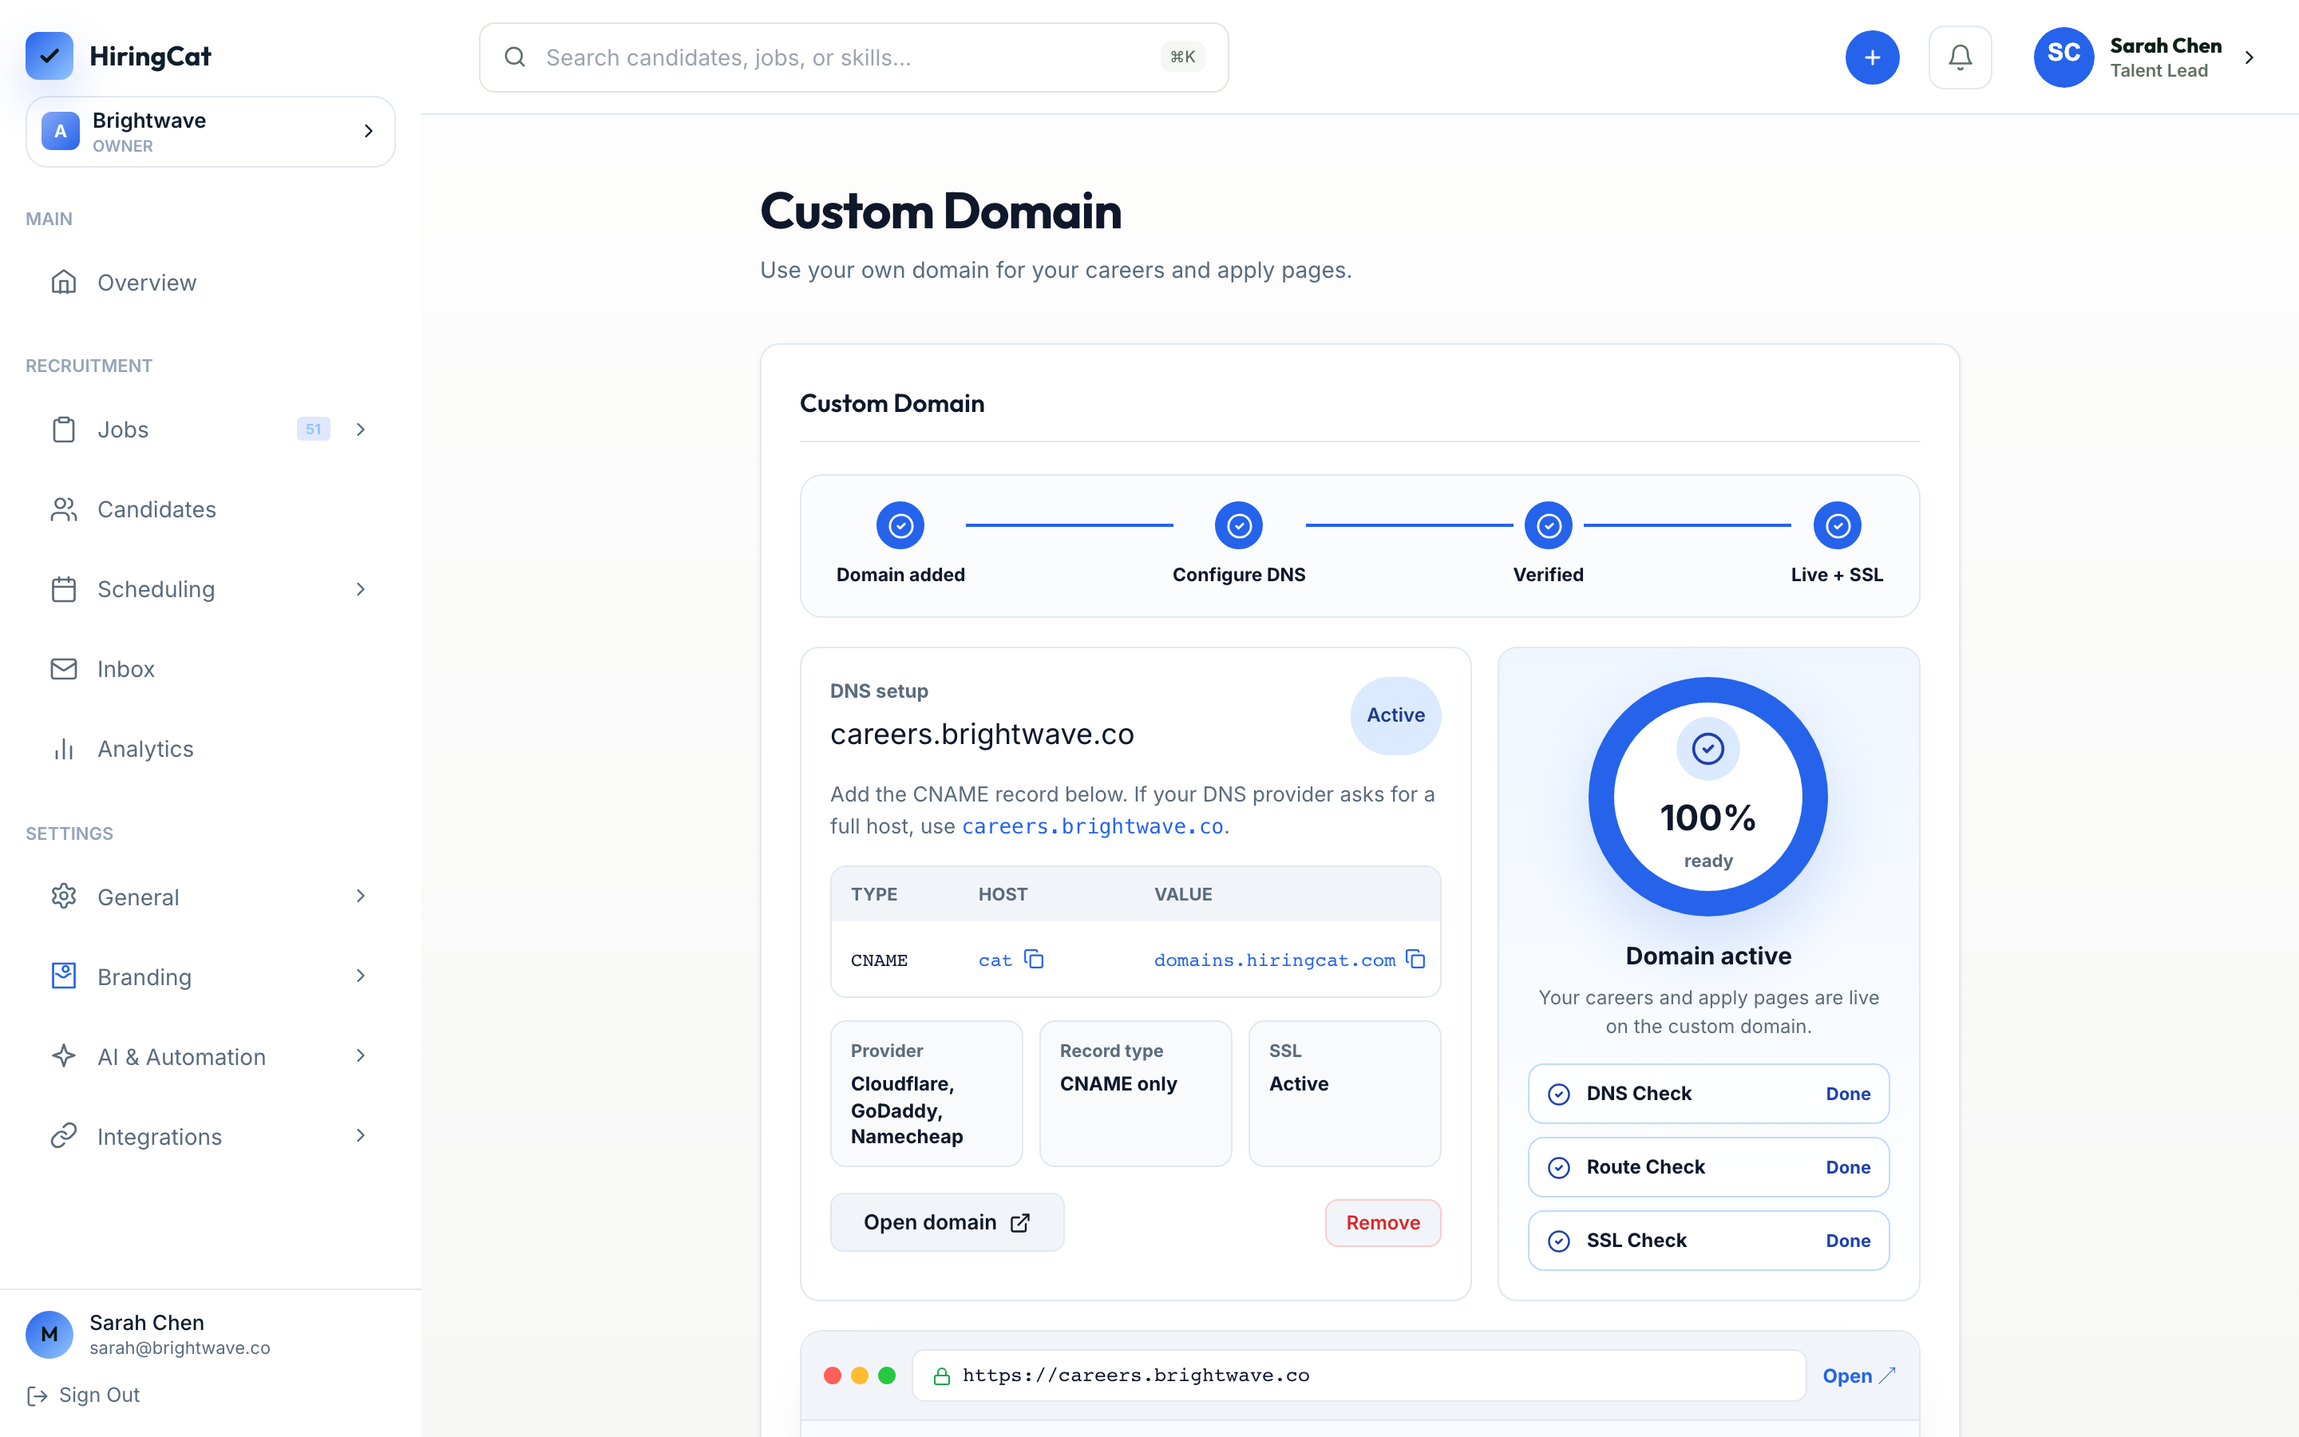Click the Branding icon
Screen dimensions: 2299x1437
click(64, 976)
